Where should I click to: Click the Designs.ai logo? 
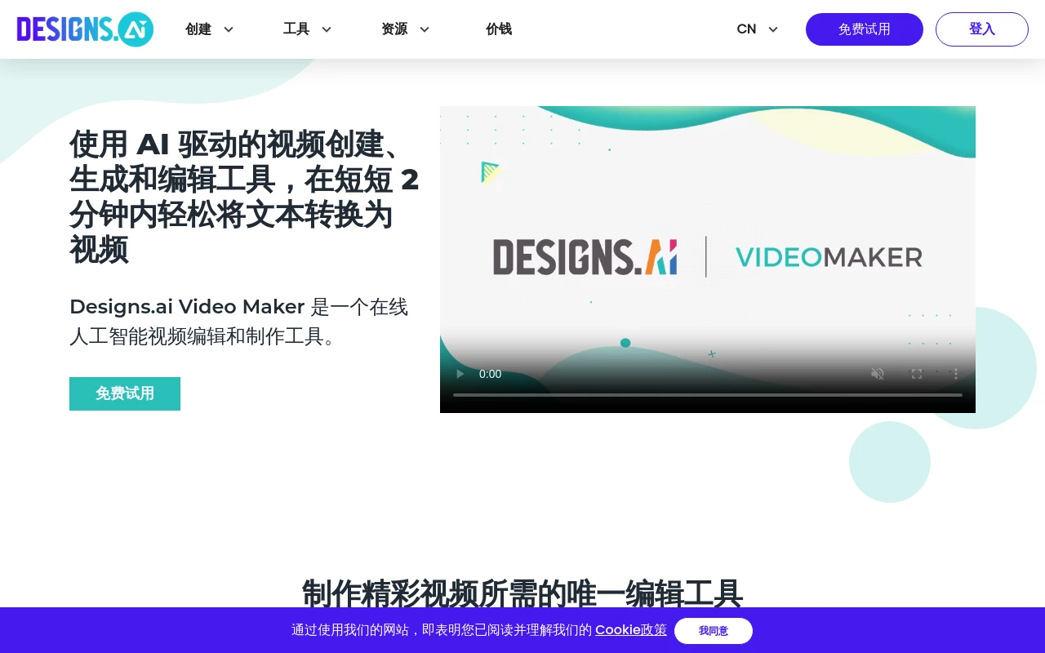point(85,29)
